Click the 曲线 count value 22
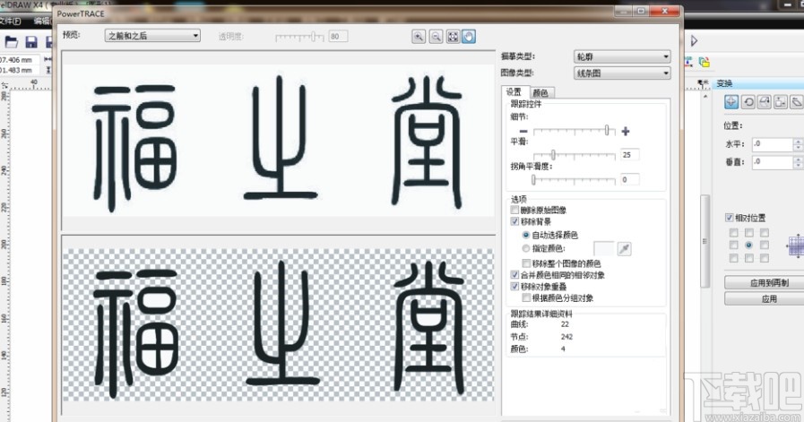Screen dimensions: 804x422 pyautogui.click(x=565, y=324)
